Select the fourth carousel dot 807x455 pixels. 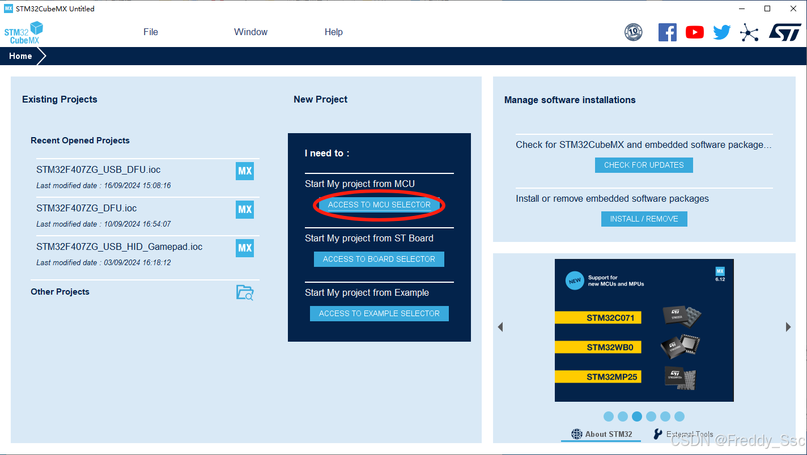651,416
